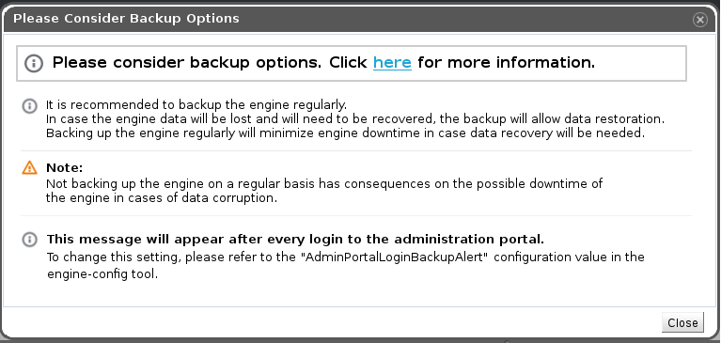Click line starting "Not backing up the engine"

click(x=324, y=184)
